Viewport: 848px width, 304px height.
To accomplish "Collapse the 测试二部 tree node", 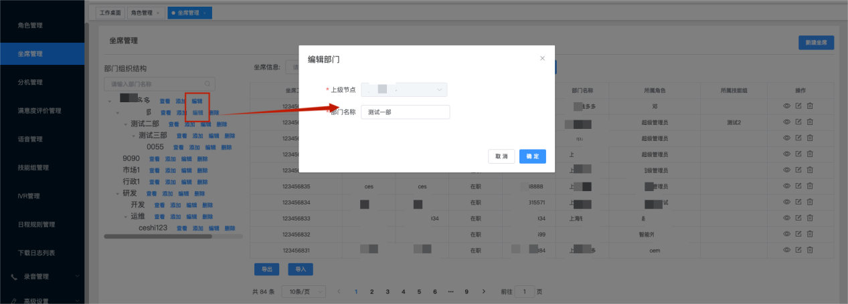I will 125,124.
